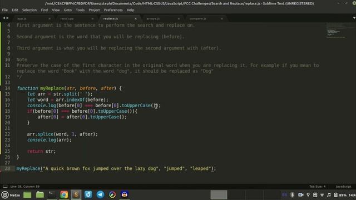The height and width of the screenshot is (200, 356).
Task: Launch the terminal from the taskbar
Action: click(x=52, y=194)
